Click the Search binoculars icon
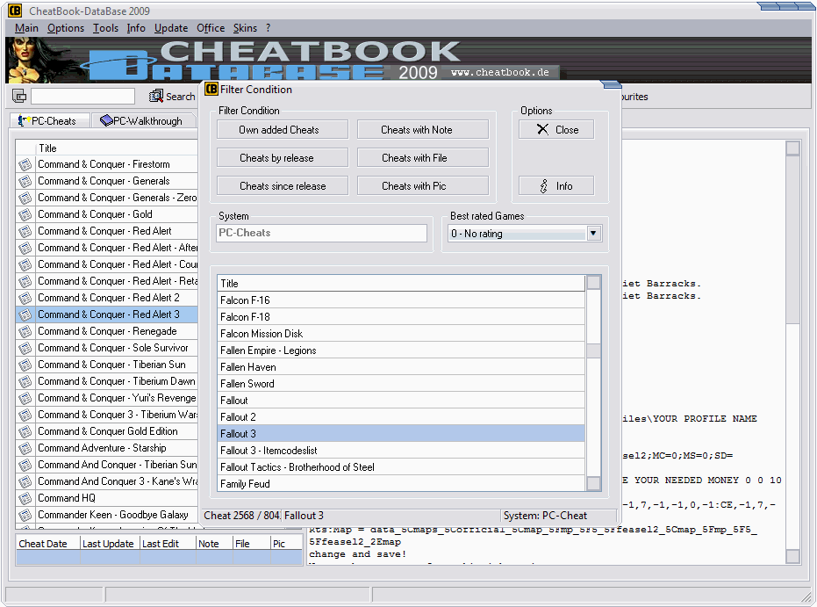The image size is (817, 607). (x=156, y=96)
